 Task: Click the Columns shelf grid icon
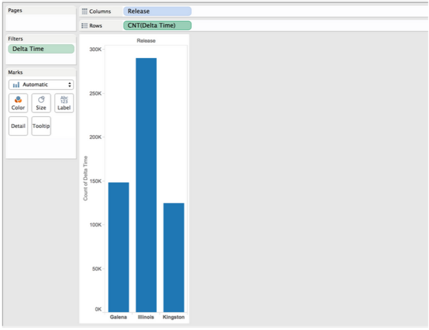point(85,12)
